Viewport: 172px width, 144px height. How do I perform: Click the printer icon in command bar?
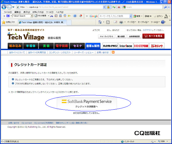point(121,22)
